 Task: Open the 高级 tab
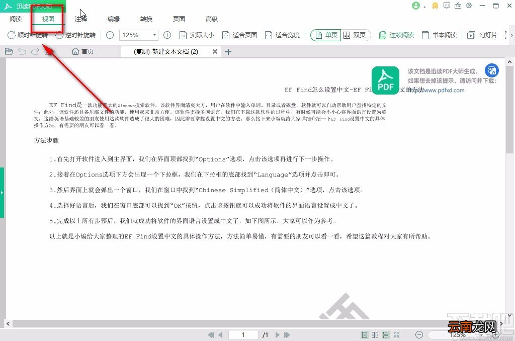click(212, 19)
